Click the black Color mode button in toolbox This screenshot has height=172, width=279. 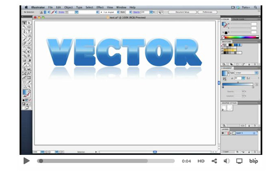pyautogui.click(x=24, y=100)
